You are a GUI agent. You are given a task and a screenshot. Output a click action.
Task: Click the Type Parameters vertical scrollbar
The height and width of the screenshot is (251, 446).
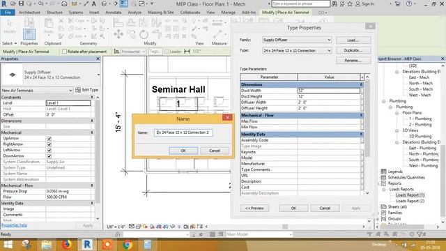(367, 118)
